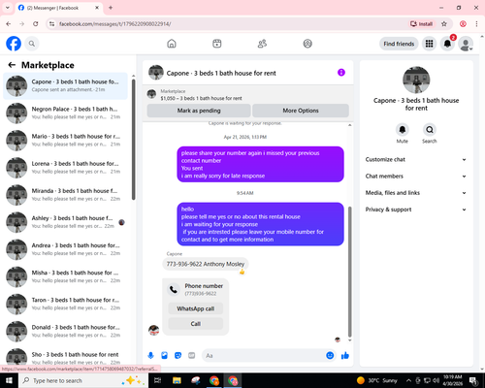Viewport: 485px width, 388px height.
Task: Click the Call button in phone card
Action: tap(196, 324)
